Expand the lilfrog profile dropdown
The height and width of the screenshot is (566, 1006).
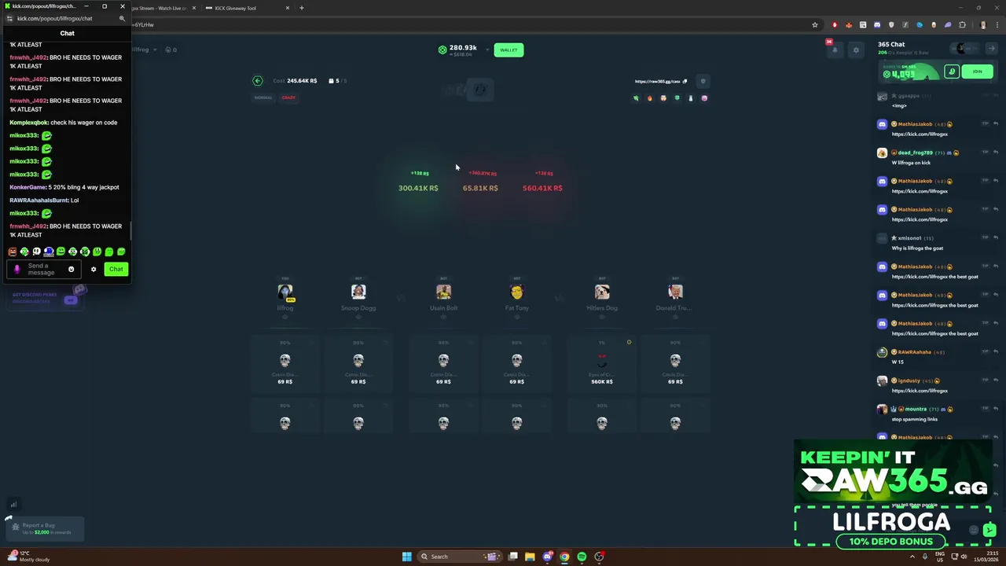(155, 50)
